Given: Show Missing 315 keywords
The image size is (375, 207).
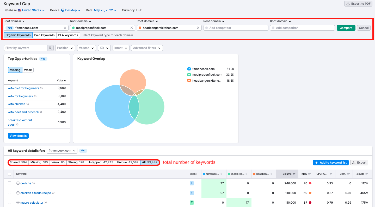Looking at the screenshot, I should click(x=39, y=162).
